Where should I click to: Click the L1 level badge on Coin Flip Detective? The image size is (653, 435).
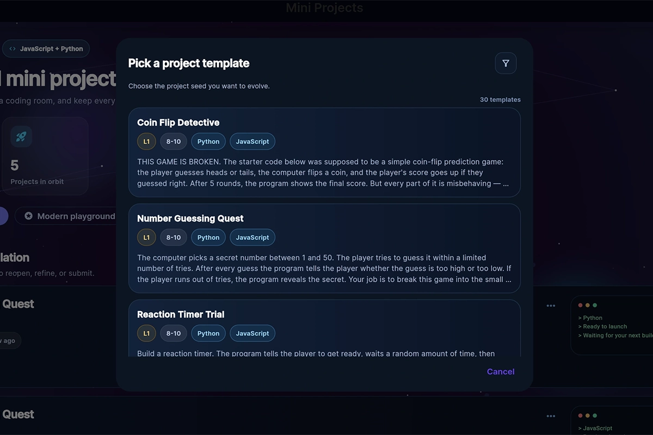click(x=146, y=141)
